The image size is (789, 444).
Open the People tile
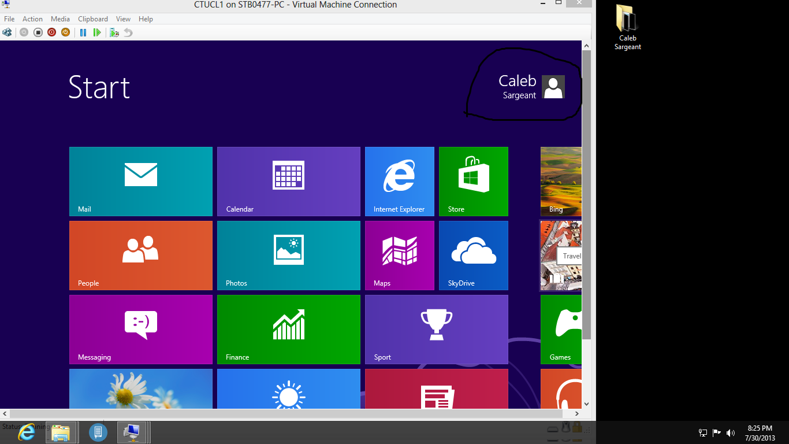tap(141, 256)
